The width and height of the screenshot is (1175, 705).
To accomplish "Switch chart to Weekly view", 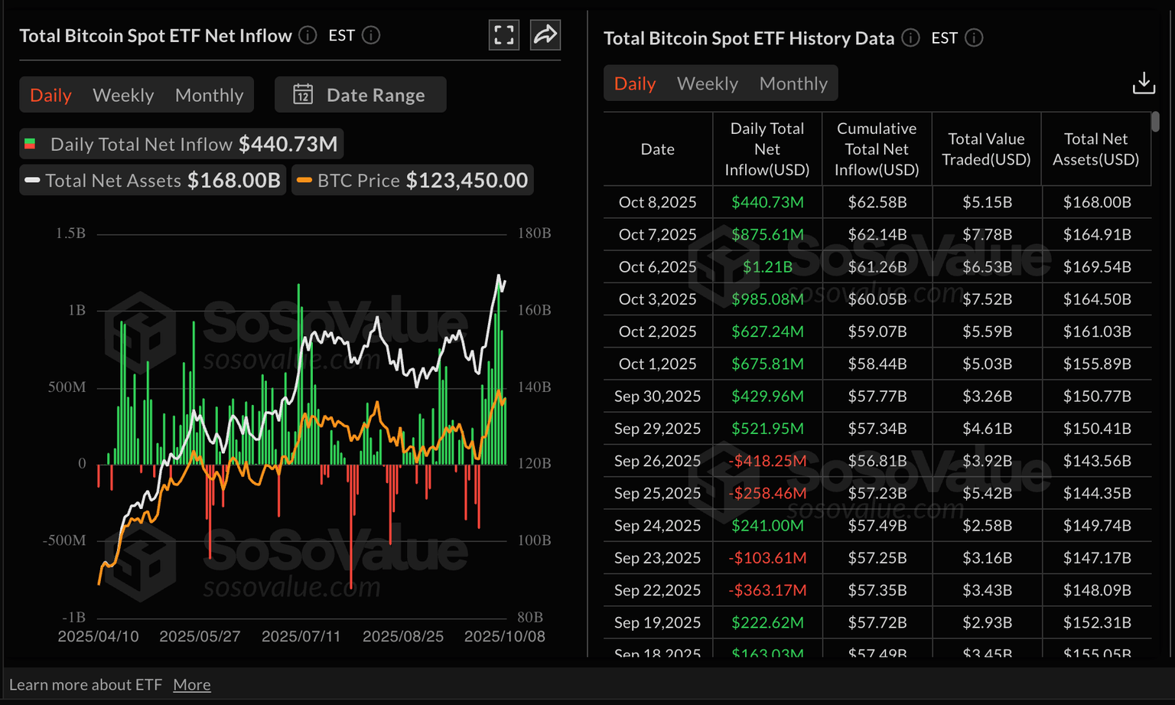I will (123, 95).
